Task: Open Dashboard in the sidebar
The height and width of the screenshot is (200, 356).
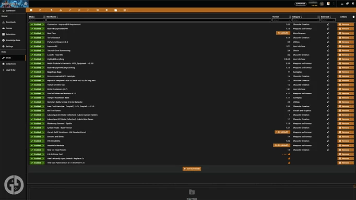Action: [10, 10]
